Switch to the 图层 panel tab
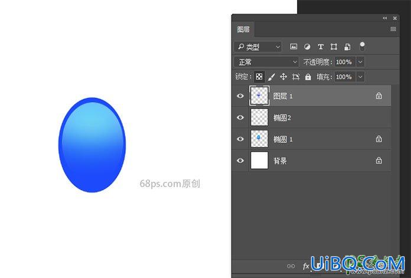Screen dimensions: 411x278 coord(243,30)
